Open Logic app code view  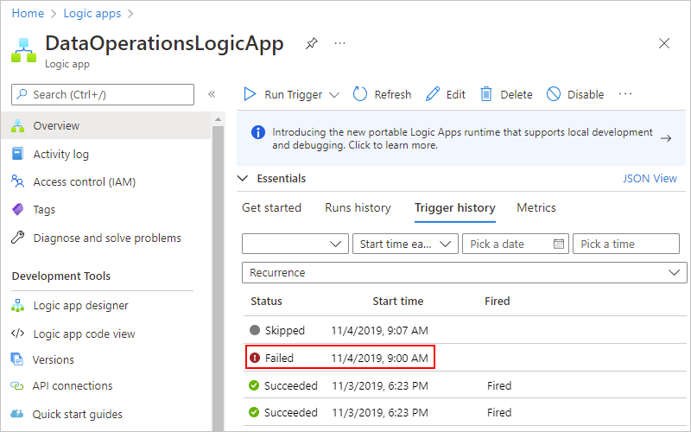(84, 334)
